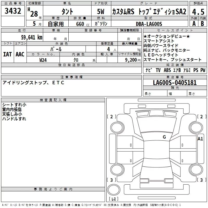Select the model code DBA-LA600S

pos(149,24)
